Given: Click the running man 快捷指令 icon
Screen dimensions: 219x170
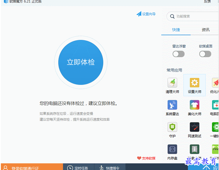Looking at the screenshot, I should 102,168.
